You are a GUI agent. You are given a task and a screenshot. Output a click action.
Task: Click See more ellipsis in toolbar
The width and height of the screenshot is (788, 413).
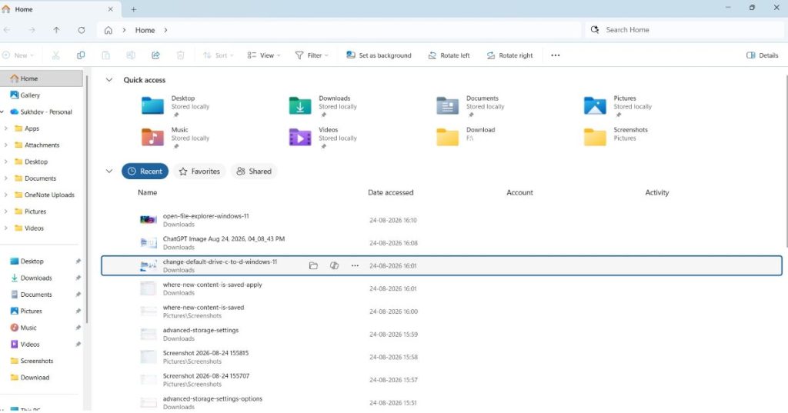coord(556,55)
